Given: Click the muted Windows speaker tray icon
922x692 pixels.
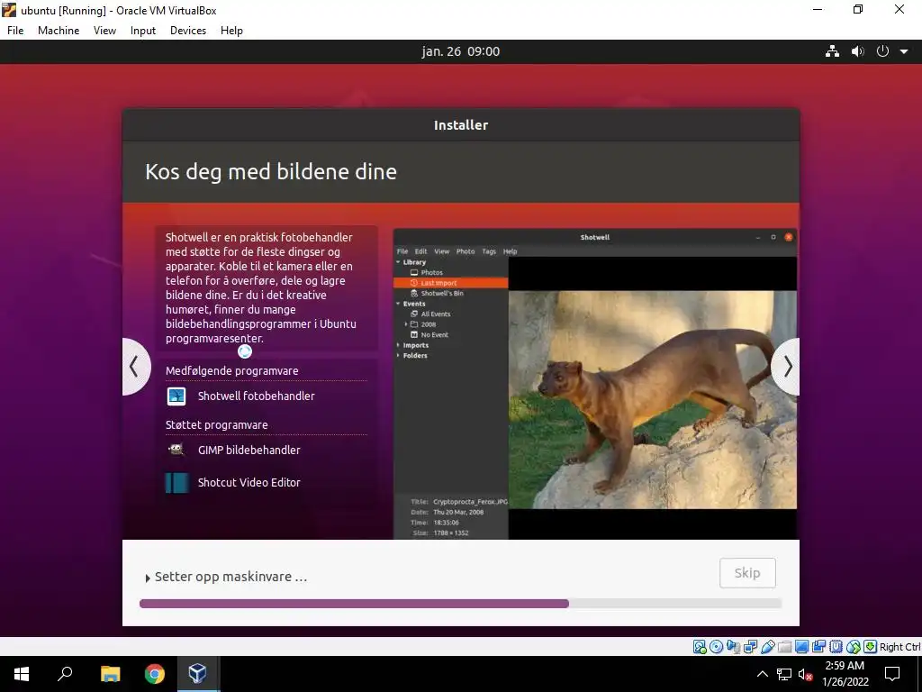Looking at the screenshot, I should (x=806, y=674).
